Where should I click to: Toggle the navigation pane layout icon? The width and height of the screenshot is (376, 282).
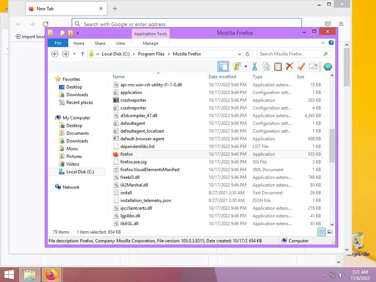point(223,66)
